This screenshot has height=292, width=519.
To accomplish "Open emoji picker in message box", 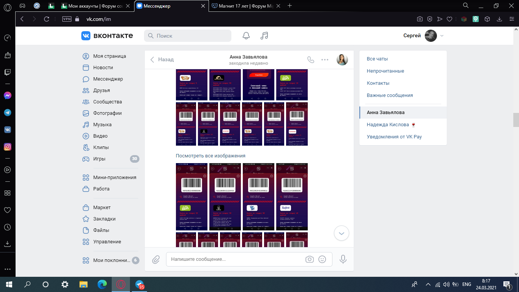I will coord(322,259).
